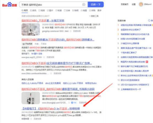Open hot search item ranked 10
153x123 pixels.
[134, 66]
